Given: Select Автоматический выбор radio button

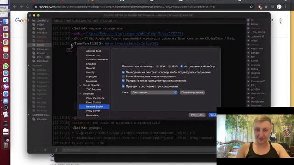Looking at the screenshot, I should [x=181, y=66].
